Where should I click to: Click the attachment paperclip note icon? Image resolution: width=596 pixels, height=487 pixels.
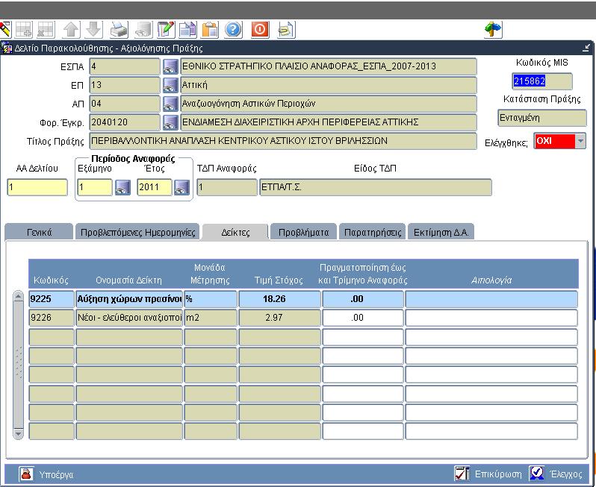click(x=286, y=30)
